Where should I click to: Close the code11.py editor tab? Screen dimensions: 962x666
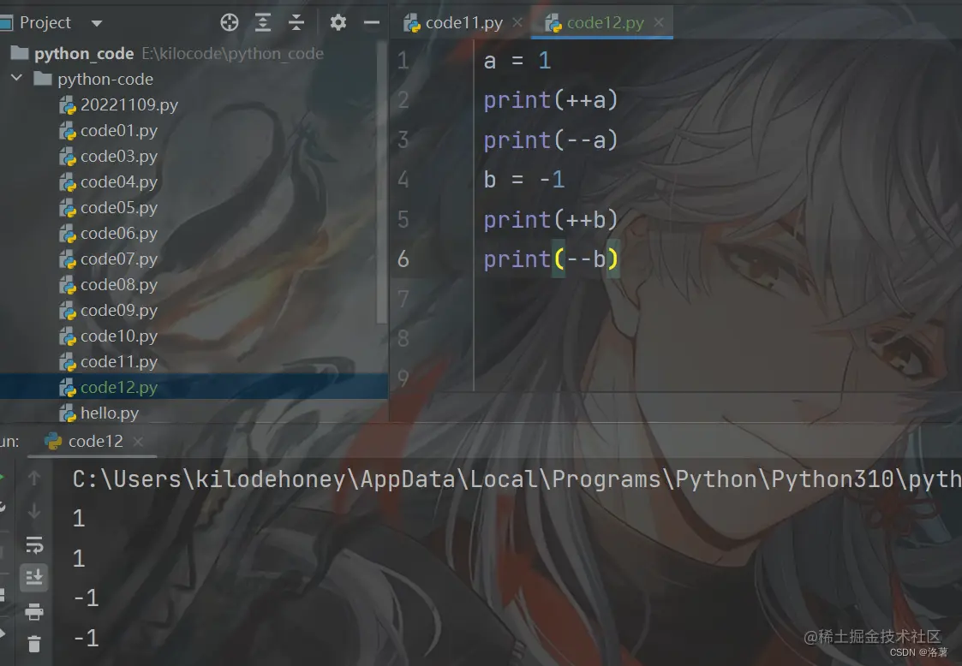coord(517,23)
